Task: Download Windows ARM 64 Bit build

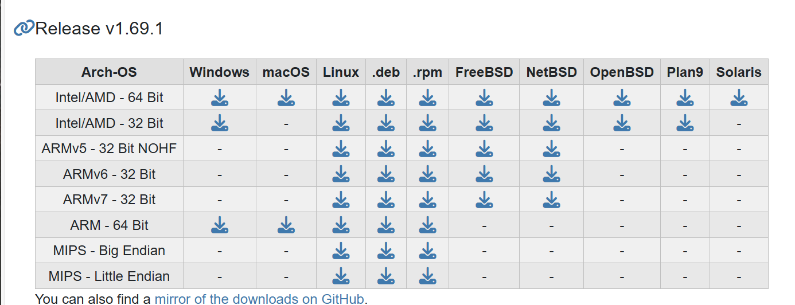Action: click(x=220, y=225)
